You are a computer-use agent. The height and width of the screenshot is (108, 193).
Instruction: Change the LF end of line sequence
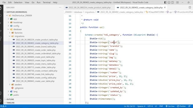[x=156, y=106]
